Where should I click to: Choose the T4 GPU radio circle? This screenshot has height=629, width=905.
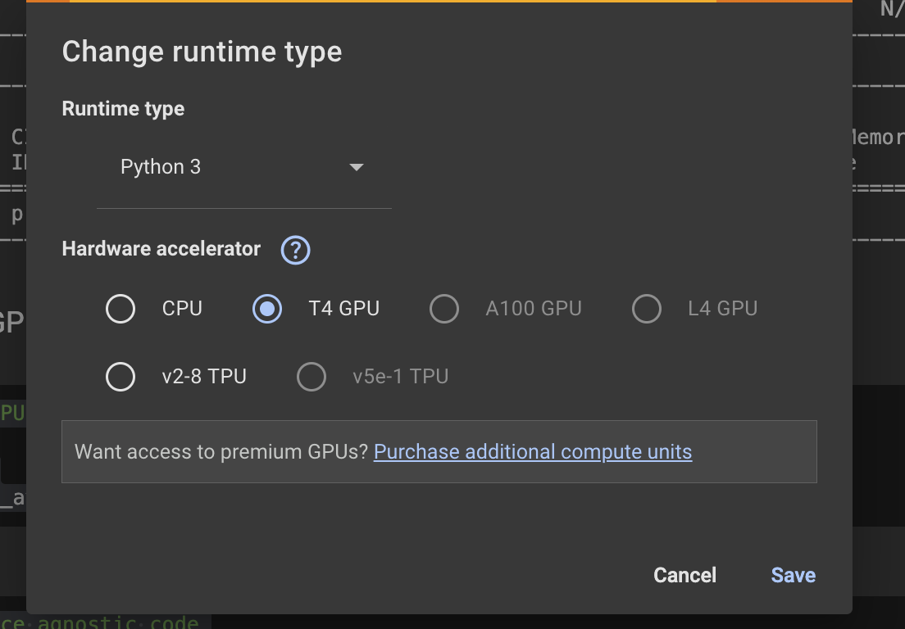pyautogui.click(x=267, y=309)
